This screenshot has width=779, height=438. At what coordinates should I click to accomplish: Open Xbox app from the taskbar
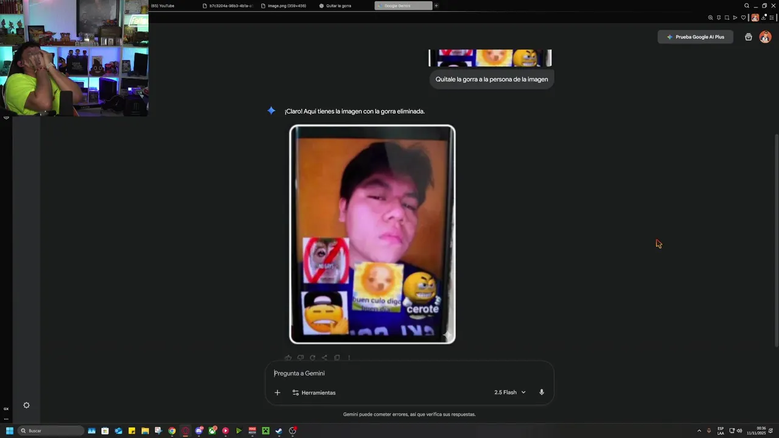[x=212, y=431]
